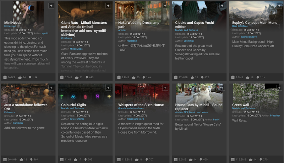Click download icon on Whispers of the Sixth House
284x163 pixels.
(147, 159)
